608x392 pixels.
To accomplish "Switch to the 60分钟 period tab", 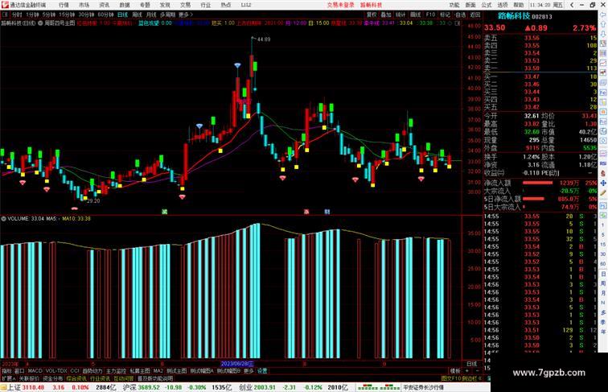I will pyautogui.click(x=105, y=14).
